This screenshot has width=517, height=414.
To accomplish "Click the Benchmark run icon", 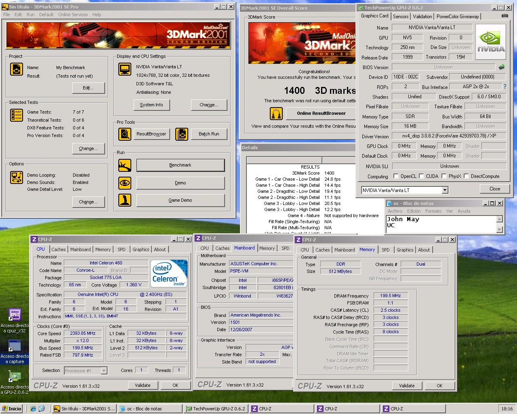I will click(125, 165).
